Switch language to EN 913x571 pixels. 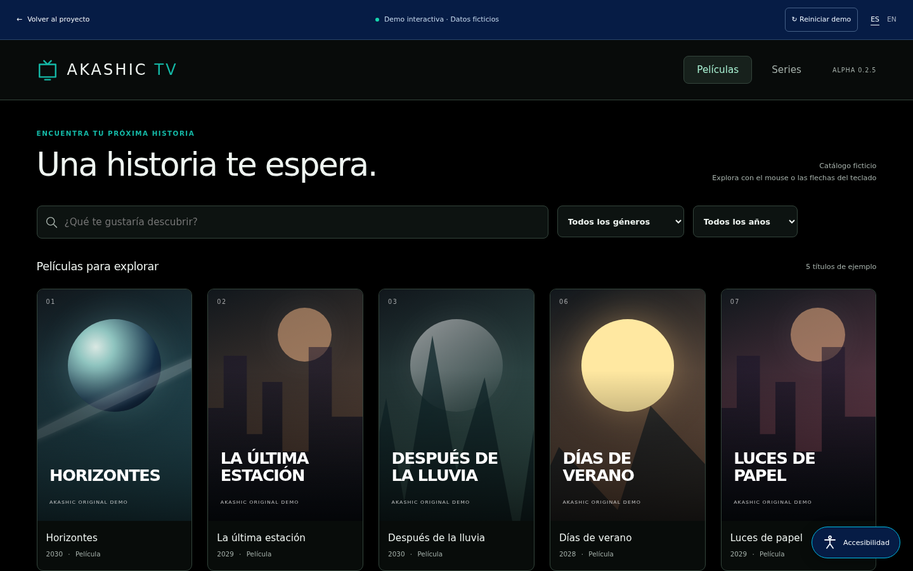coord(891,19)
